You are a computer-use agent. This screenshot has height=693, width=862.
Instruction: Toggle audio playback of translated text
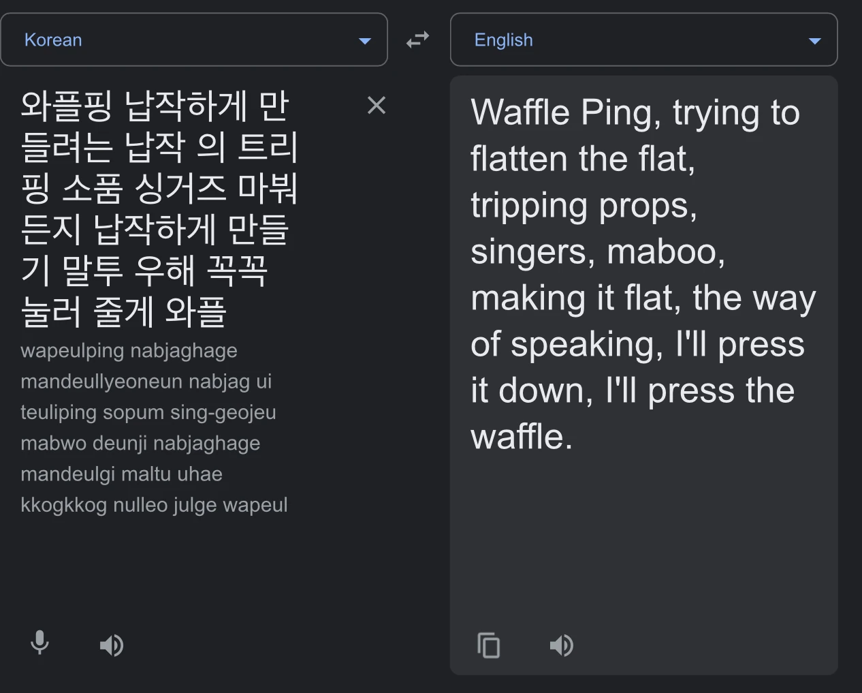[x=562, y=645]
